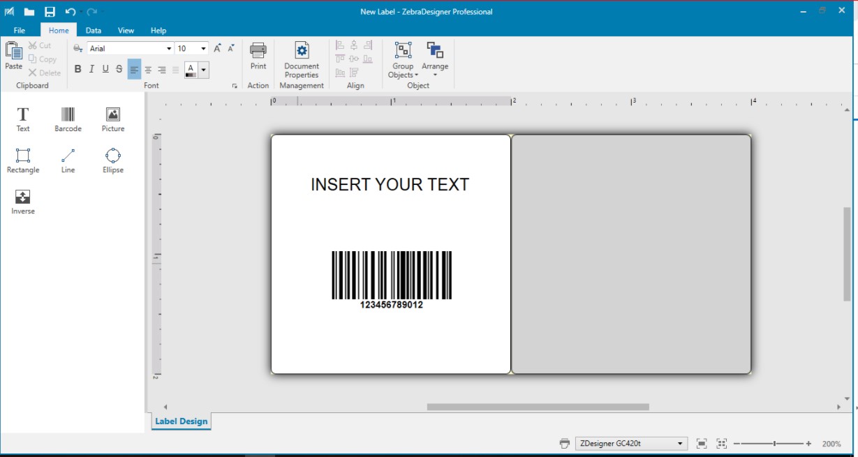Select the Barcode tool

coord(67,117)
